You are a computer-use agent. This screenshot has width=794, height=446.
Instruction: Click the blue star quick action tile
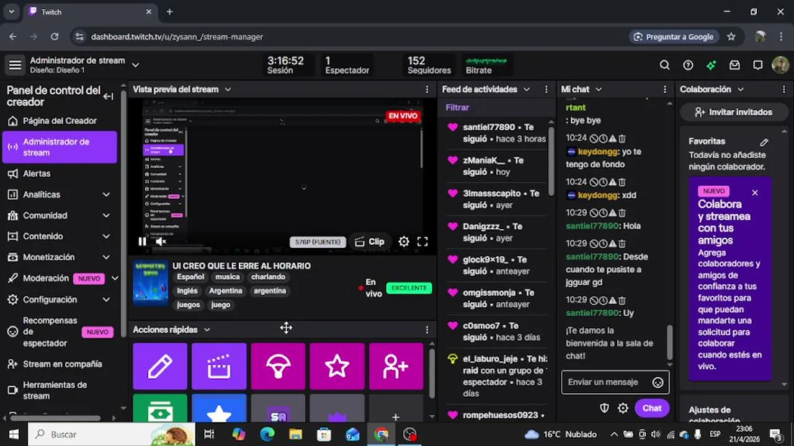pyautogui.click(x=219, y=409)
